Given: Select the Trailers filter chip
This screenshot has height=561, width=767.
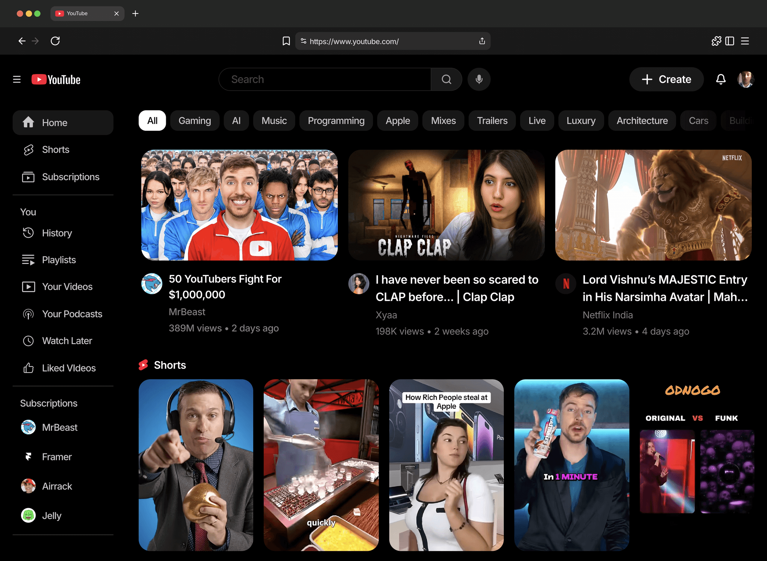Looking at the screenshot, I should tap(492, 121).
